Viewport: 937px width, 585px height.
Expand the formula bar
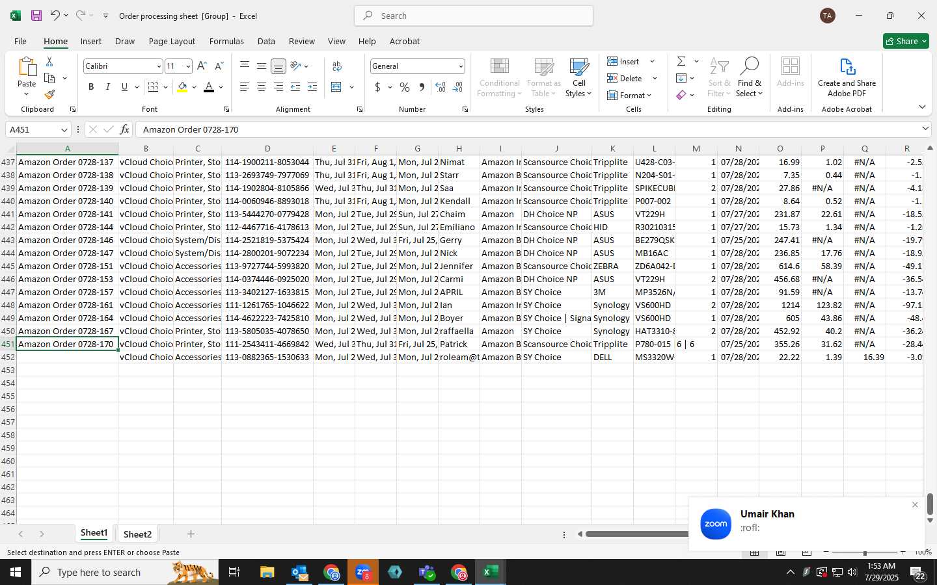pos(925,129)
